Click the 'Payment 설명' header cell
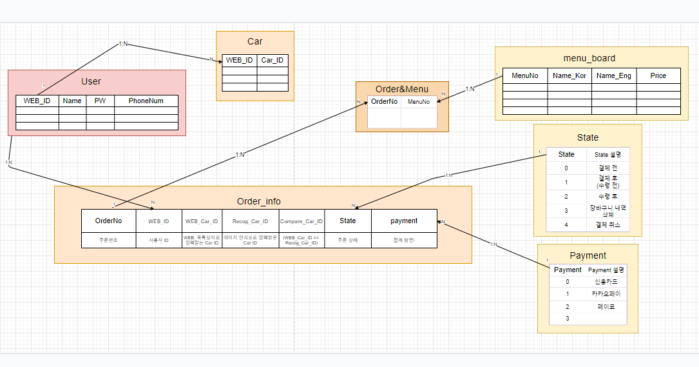The height and width of the screenshot is (367, 699). click(x=606, y=270)
